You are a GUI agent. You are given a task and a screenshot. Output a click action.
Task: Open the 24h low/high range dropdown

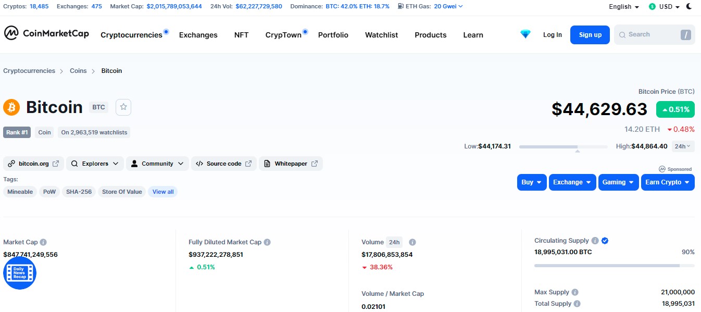pos(683,146)
